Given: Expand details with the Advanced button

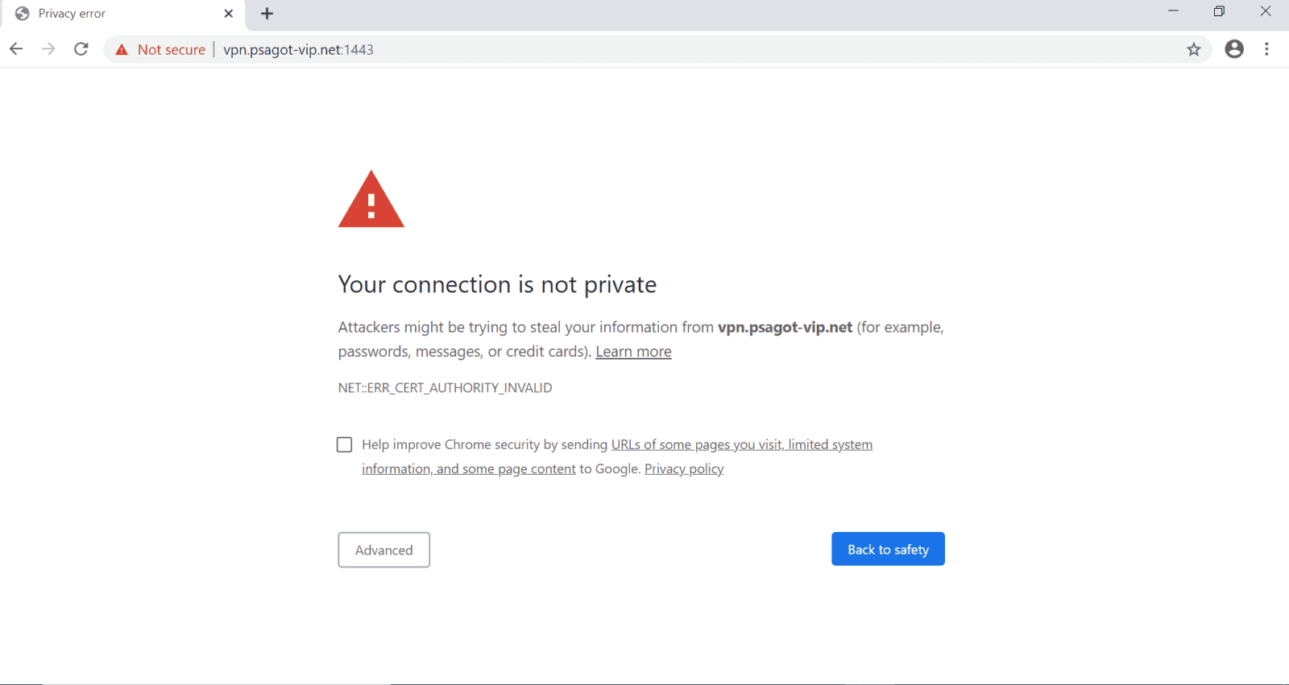Looking at the screenshot, I should [383, 550].
